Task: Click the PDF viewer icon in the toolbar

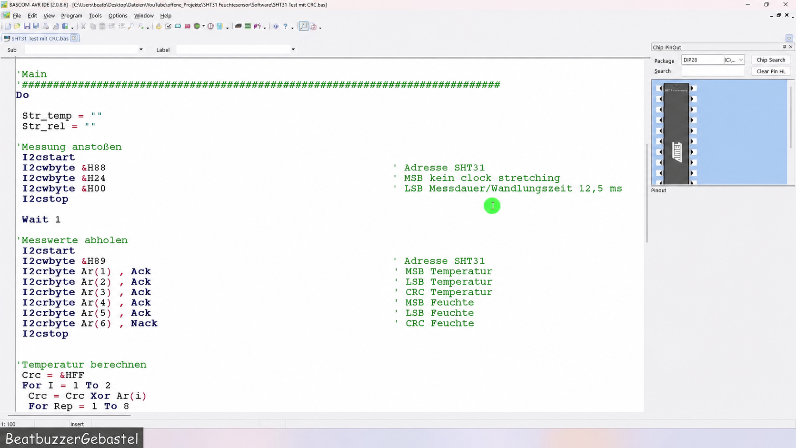Action: coord(313,26)
